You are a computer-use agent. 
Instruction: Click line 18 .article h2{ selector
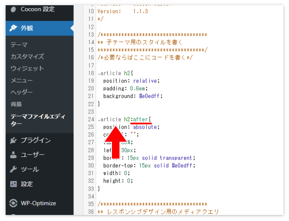[115, 73]
